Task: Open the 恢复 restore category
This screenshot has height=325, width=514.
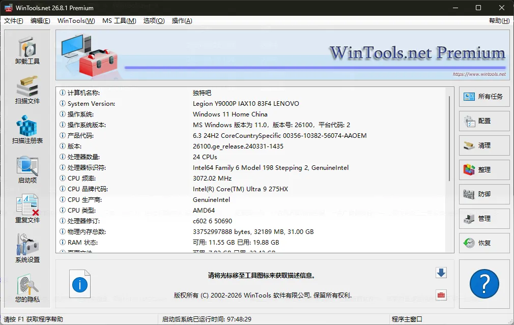Action: point(484,243)
